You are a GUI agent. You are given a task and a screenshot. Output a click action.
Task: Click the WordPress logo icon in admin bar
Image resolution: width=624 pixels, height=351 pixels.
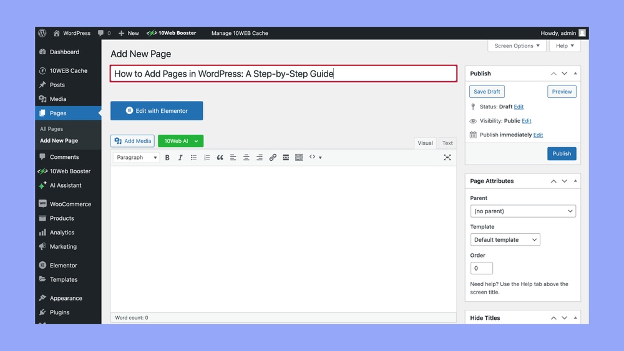pos(42,33)
